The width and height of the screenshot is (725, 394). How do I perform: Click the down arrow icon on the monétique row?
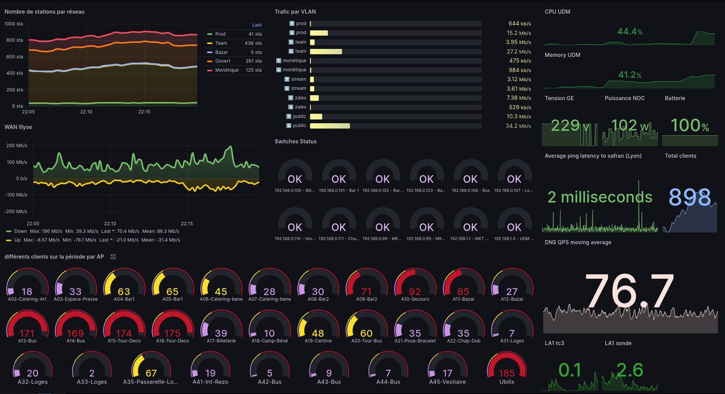[279, 70]
